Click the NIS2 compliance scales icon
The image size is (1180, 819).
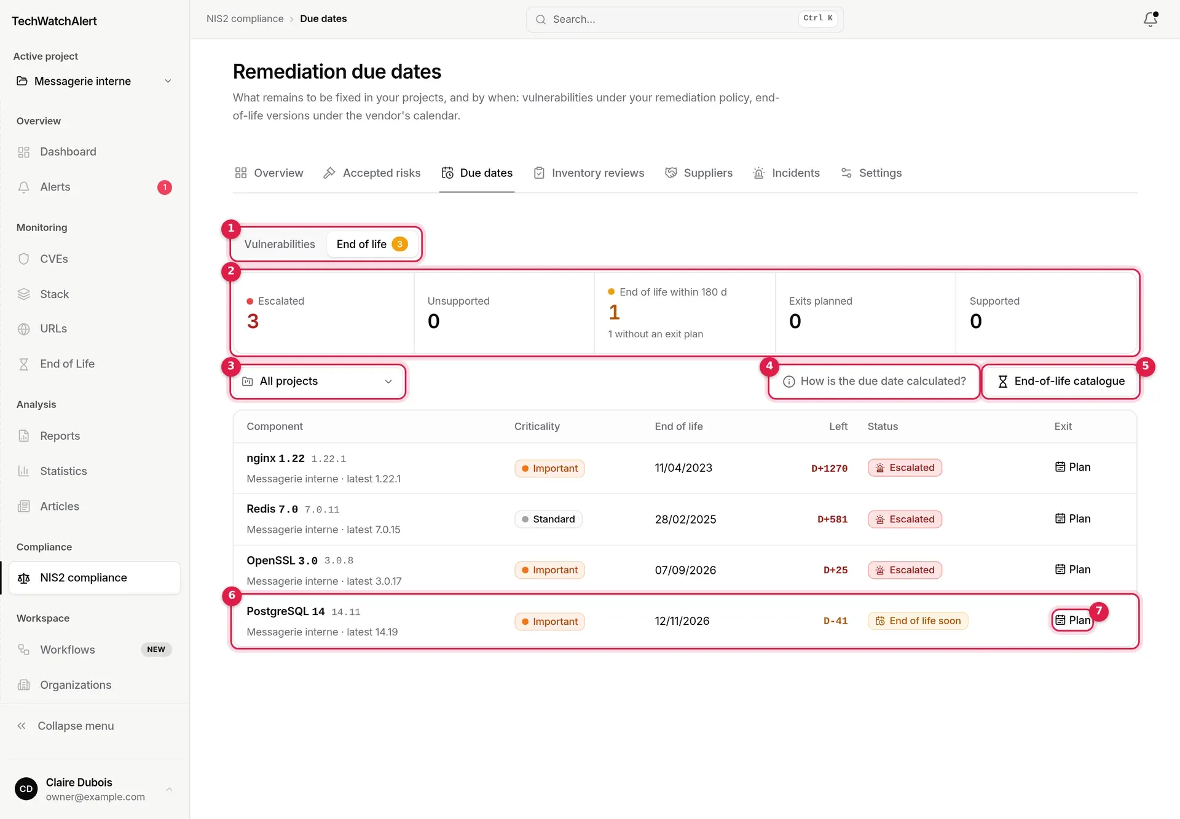point(24,578)
